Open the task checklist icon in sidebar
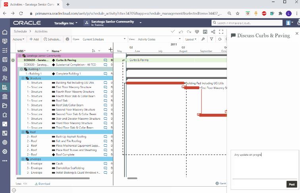300x193 pixels. tap(5, 50)
